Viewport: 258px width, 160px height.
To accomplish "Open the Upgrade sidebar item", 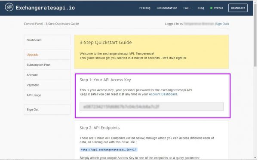I will click(x=47, y=55).
